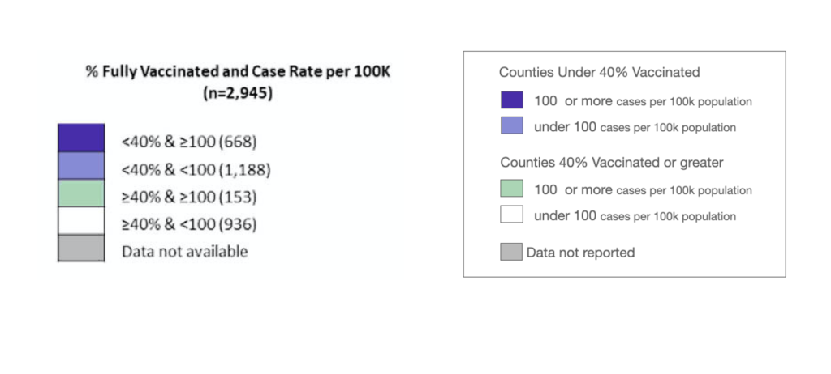The width and height of the screenshot is (831, 374).
Task: Click gray swatch beside Data not available
Action: coord(81,248)
